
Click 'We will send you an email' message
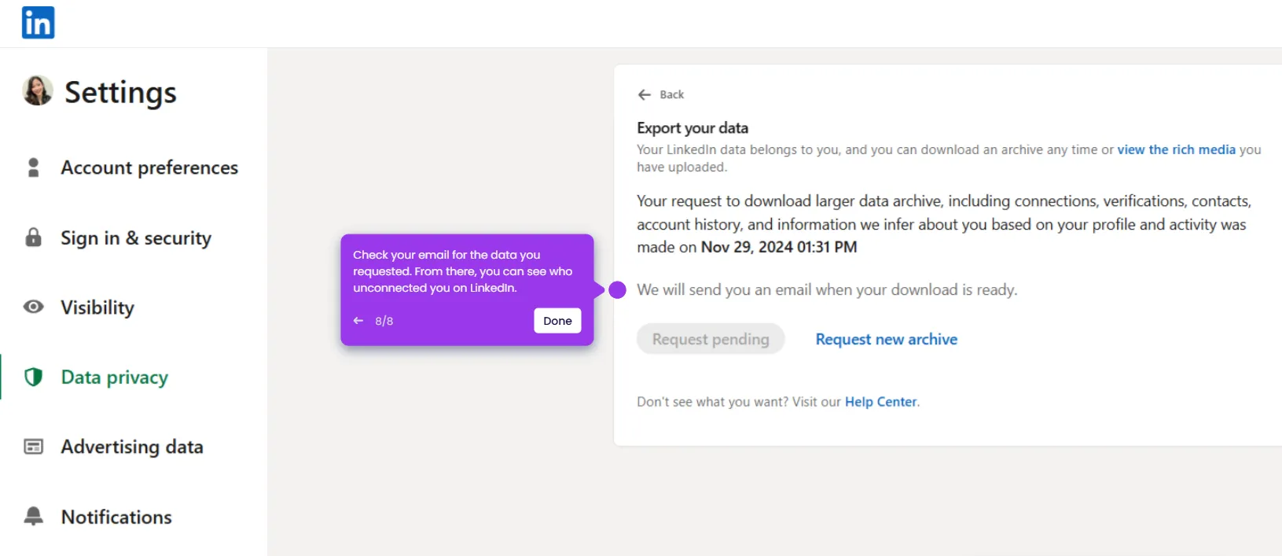[827, 289]
